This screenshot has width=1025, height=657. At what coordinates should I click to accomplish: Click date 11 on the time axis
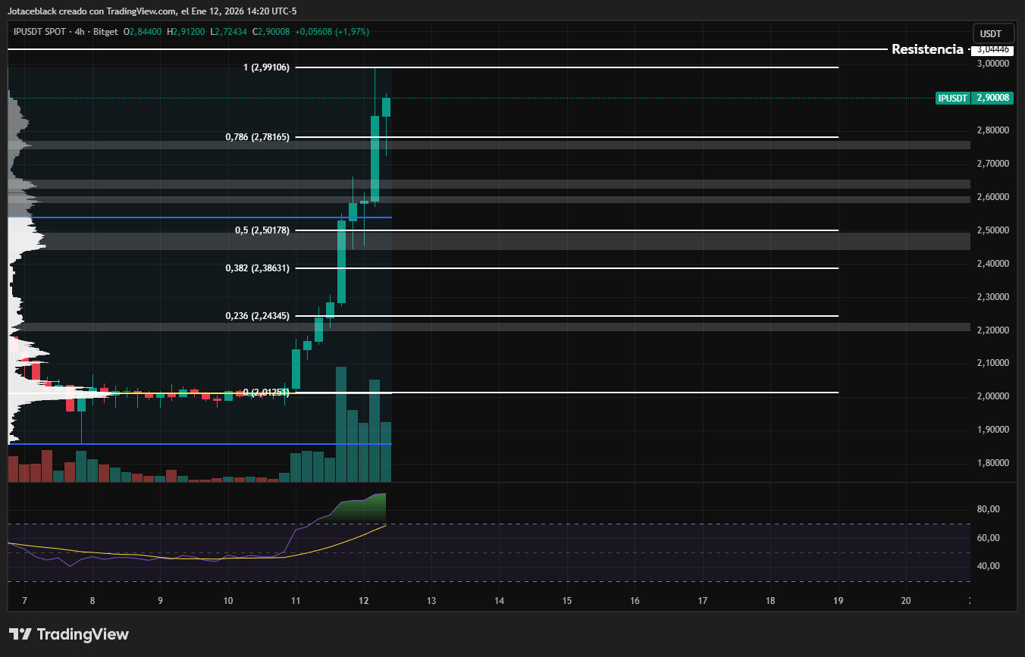click(x=296, y=601)
